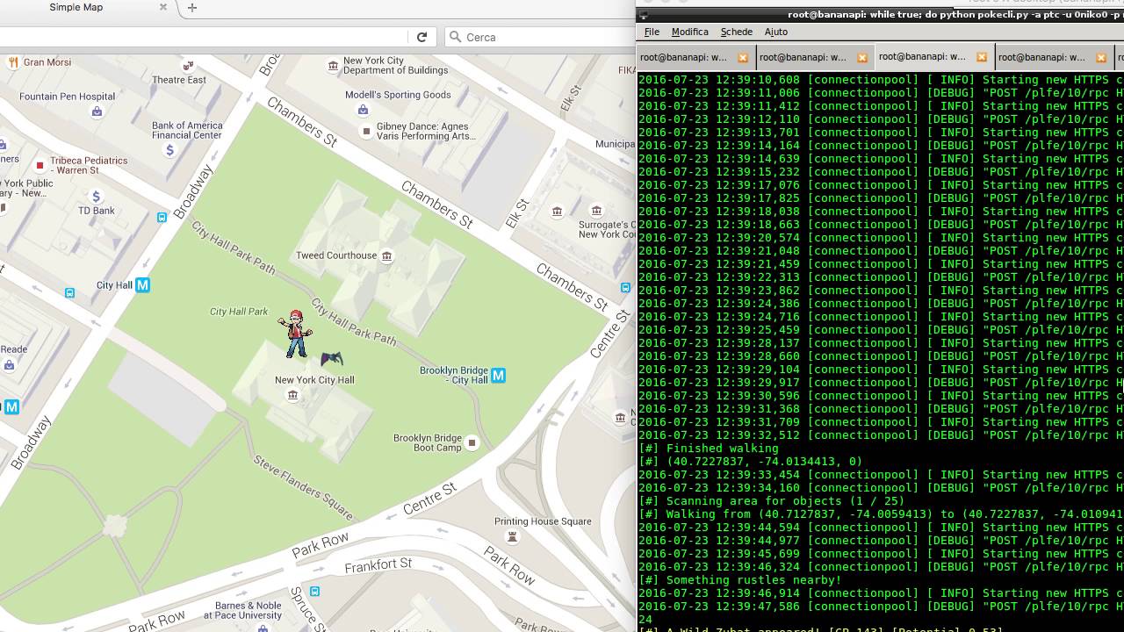Open the File menu in the terminal
Image resolution: width=1124 pixels, height=632 pixels.
(x=652, y=32)
